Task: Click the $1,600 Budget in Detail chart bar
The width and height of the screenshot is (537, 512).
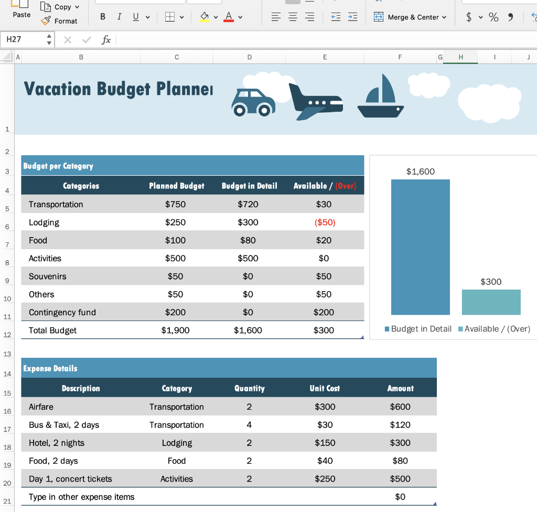Action: tap(421, 247)
